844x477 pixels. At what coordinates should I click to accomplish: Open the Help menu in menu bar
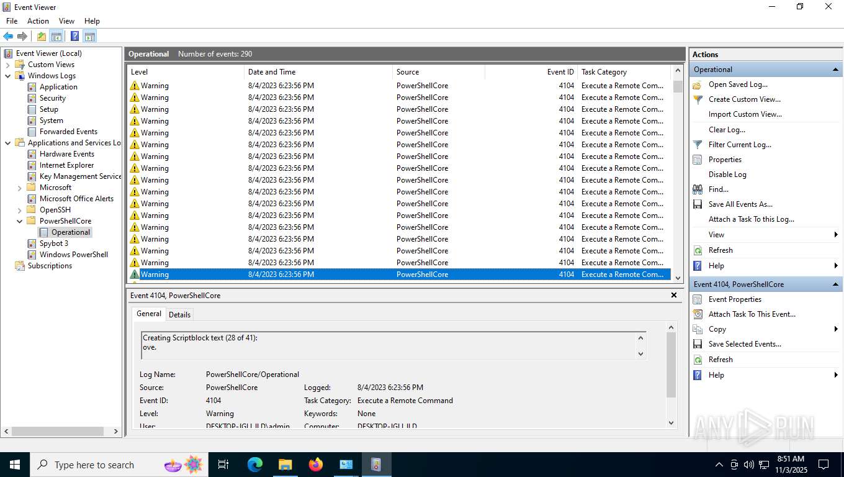[x=92, y=21]
